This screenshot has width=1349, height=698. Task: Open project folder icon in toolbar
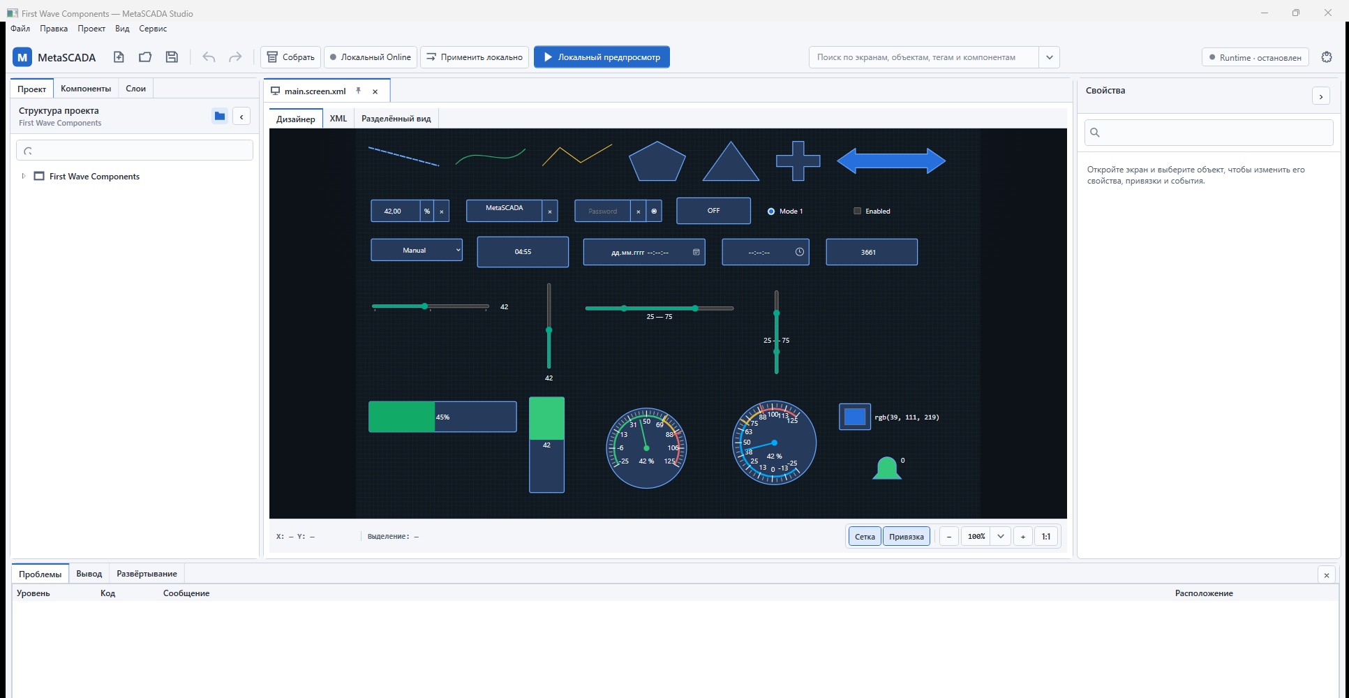(x=145, y=57)
